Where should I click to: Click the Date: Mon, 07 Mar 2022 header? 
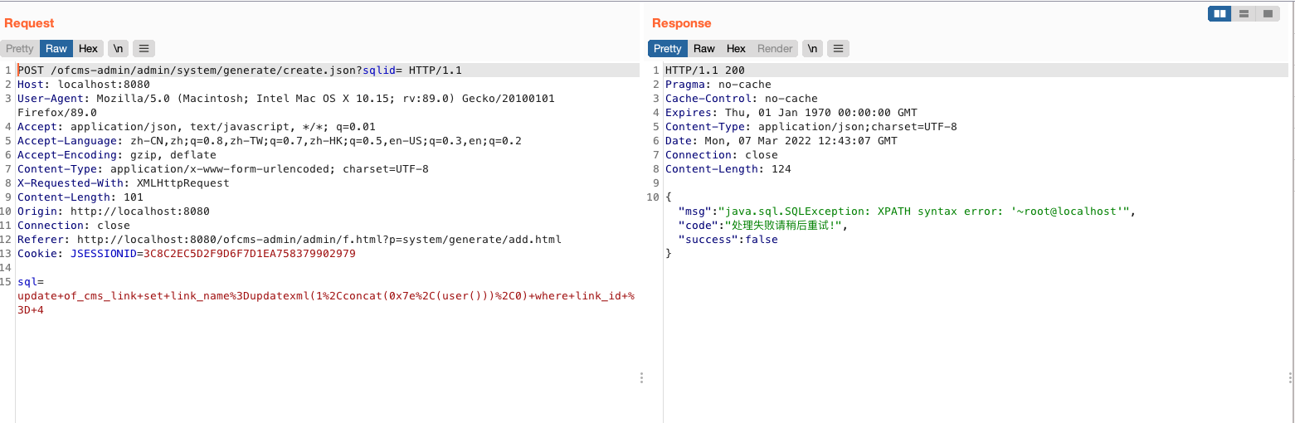(x=781, y=141)
